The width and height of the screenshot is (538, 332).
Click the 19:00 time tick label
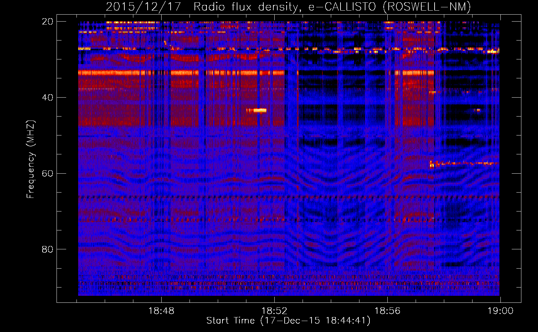500,311
